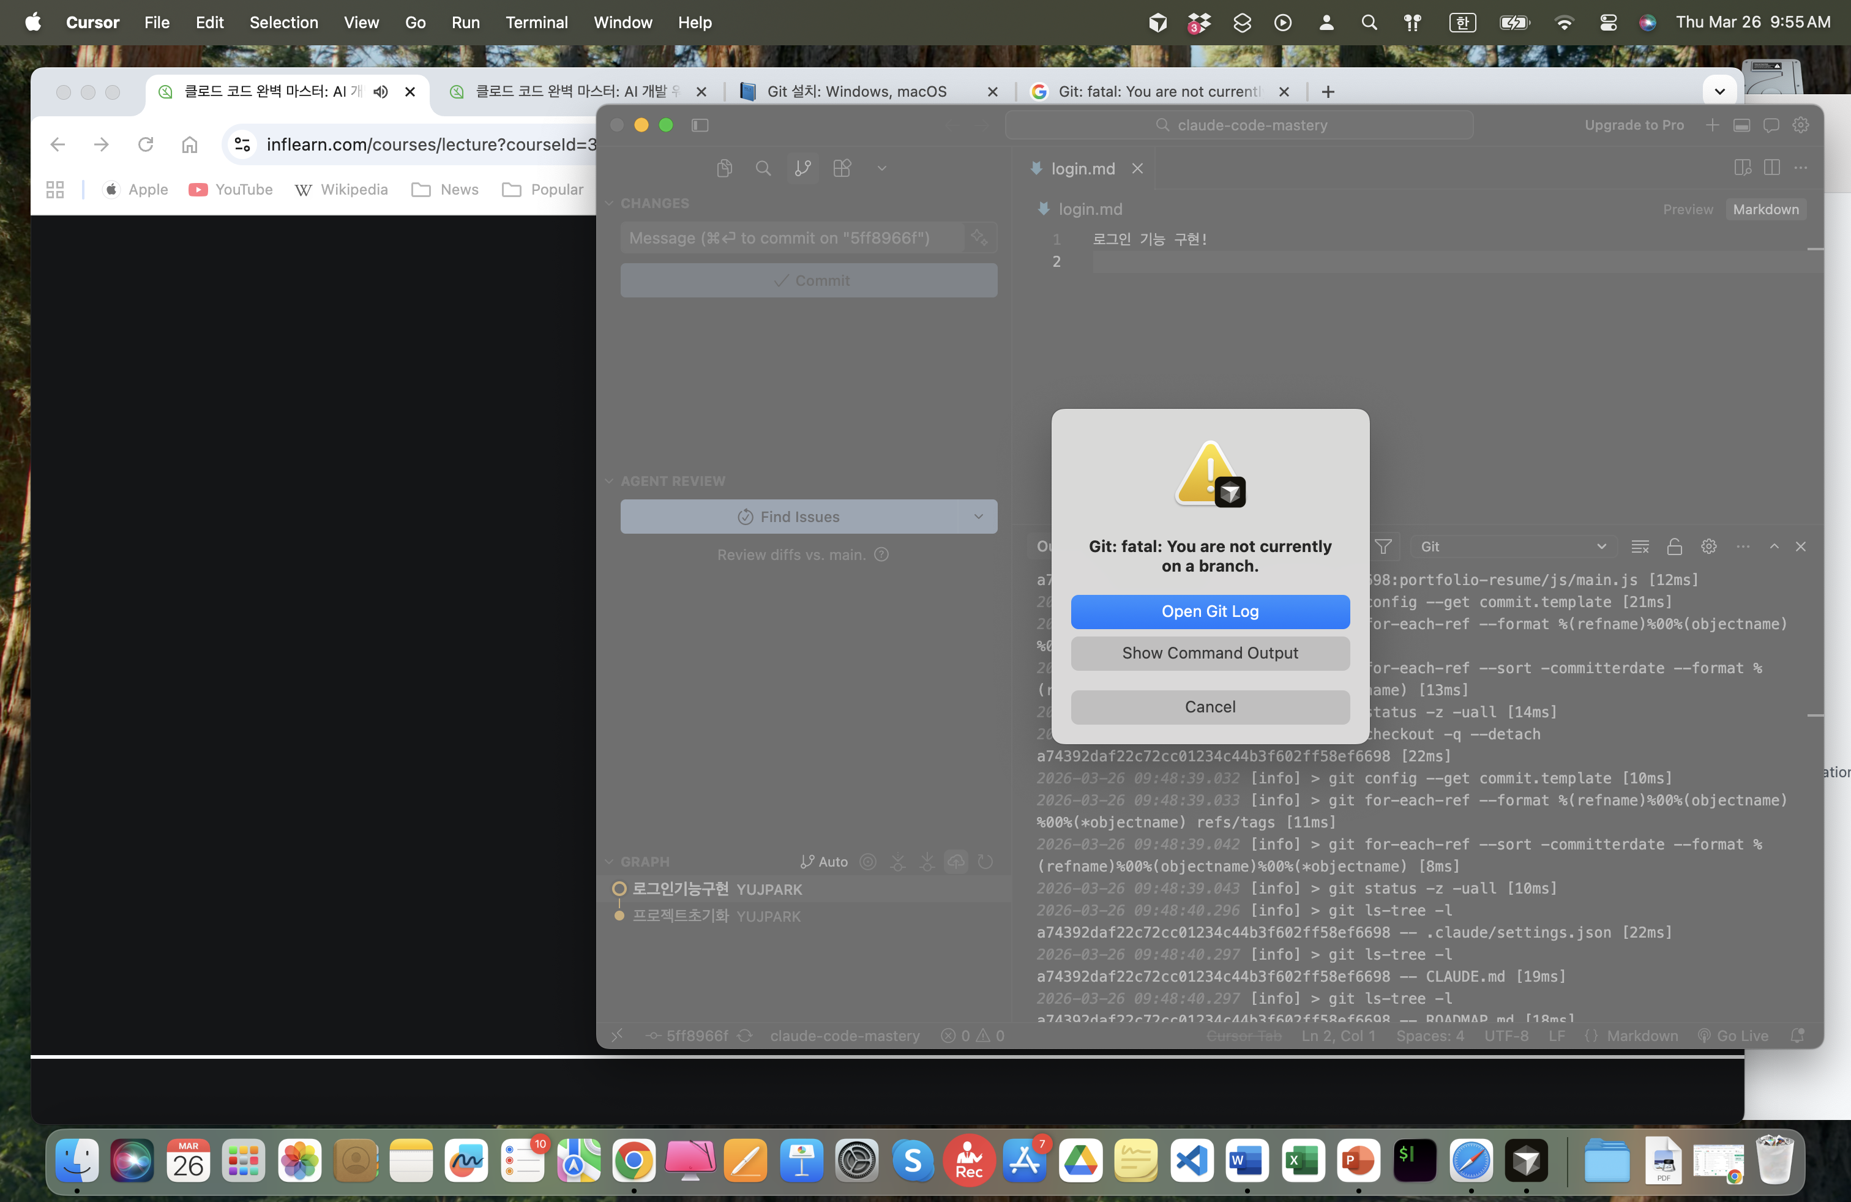Open the Explorer files icon
The image size is (1851, 1202).
(x=724, y=168)
